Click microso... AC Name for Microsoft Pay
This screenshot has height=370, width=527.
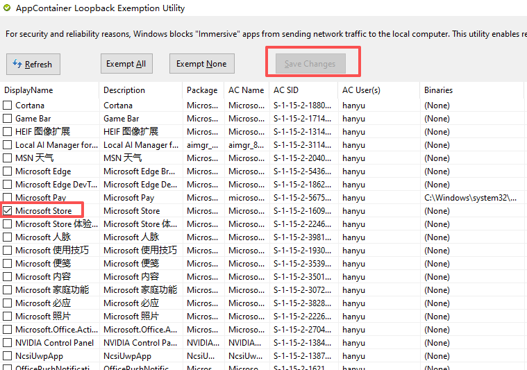click(246, 198)
